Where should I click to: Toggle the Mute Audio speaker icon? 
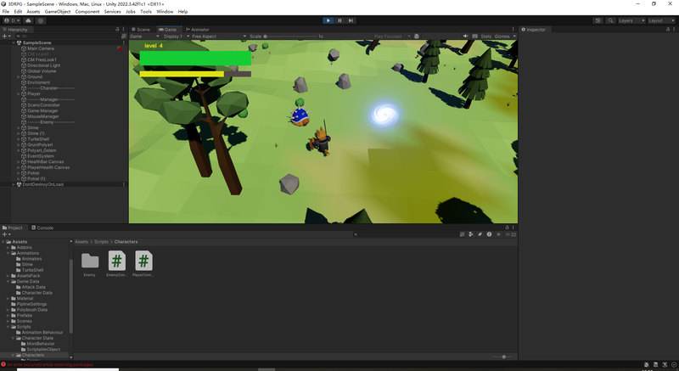tap(465, 37)
